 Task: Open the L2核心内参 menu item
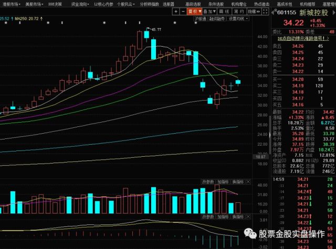coord(103,4)
